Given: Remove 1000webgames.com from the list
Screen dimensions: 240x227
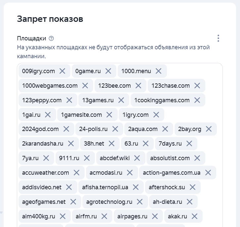Looking at the screenshot, I should 85,86.
